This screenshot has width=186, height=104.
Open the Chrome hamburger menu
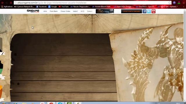click(x=184, y=3)
